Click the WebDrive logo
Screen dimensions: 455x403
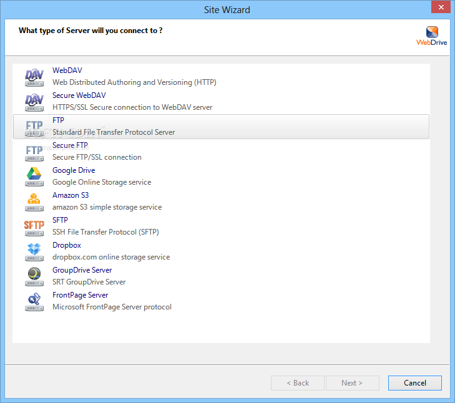[431, 36]
